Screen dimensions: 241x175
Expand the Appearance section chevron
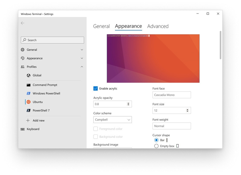click(x=82, y=58)
